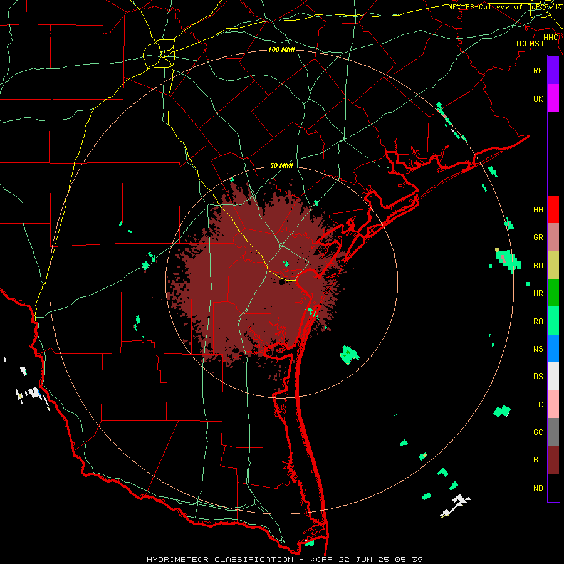
Task: Click the WS blue legend swatch
Action: 553,348
